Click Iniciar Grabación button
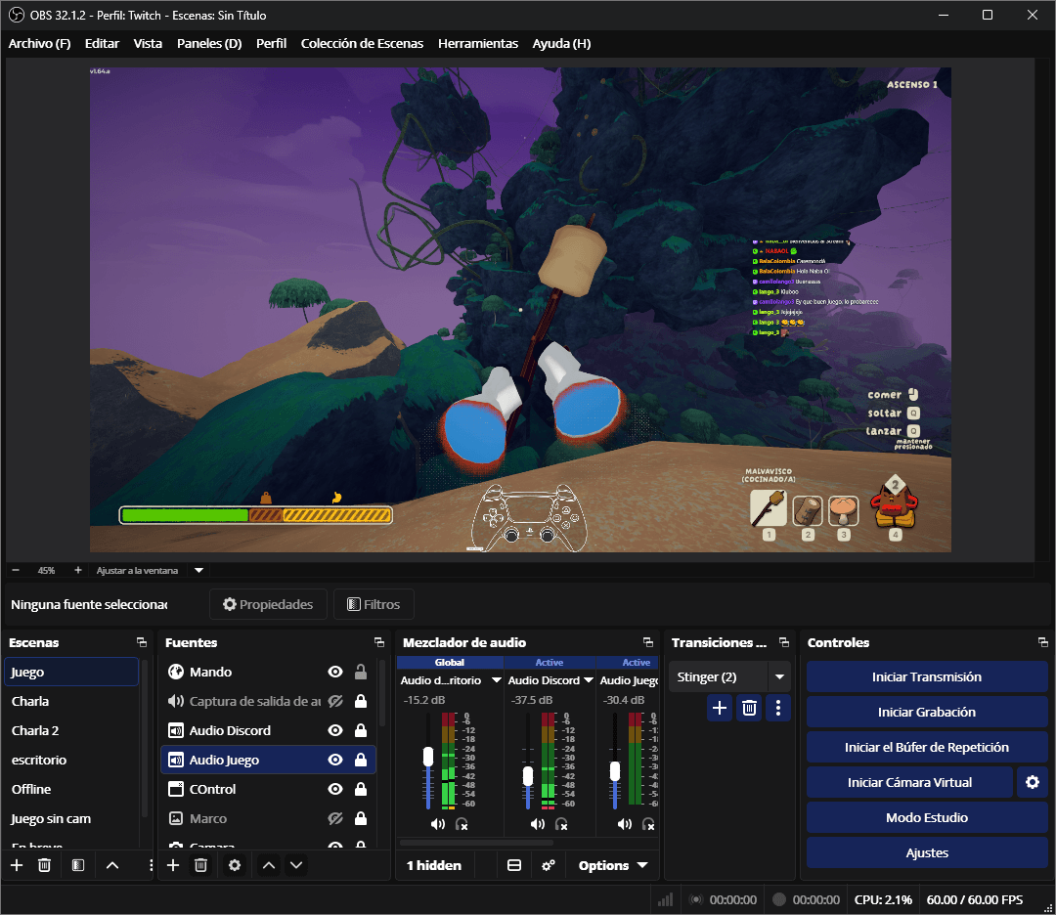This screenshot has height=915, width=1056. pos(927,712)
